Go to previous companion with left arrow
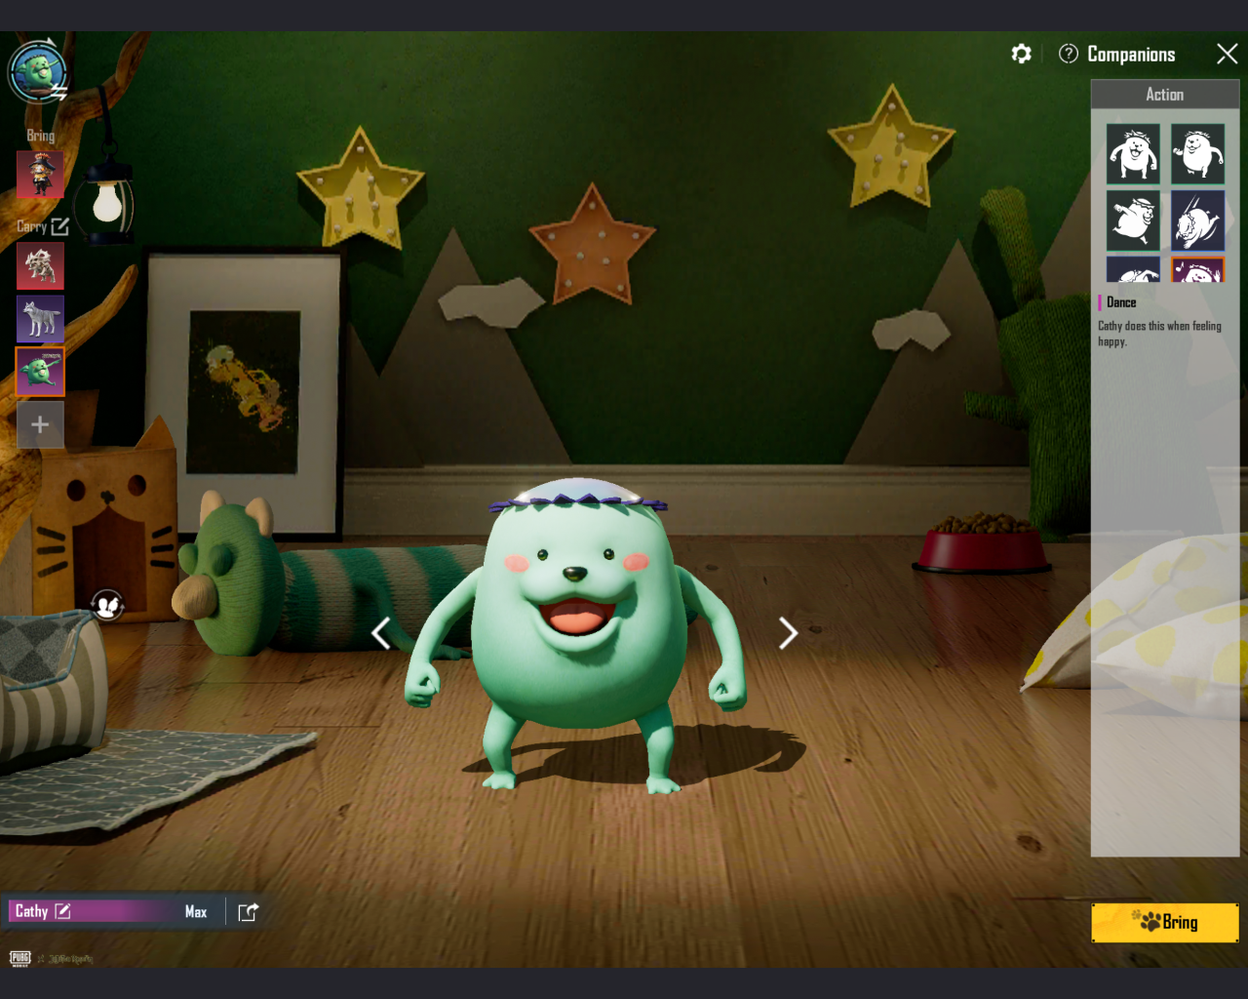 pyautogui.click(x=381, y=633)
